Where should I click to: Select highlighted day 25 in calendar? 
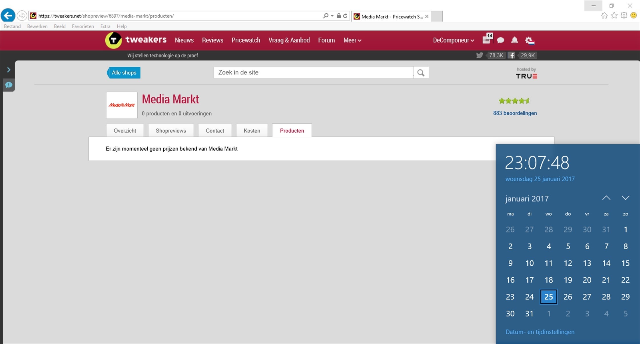click(x=549, y=297)
